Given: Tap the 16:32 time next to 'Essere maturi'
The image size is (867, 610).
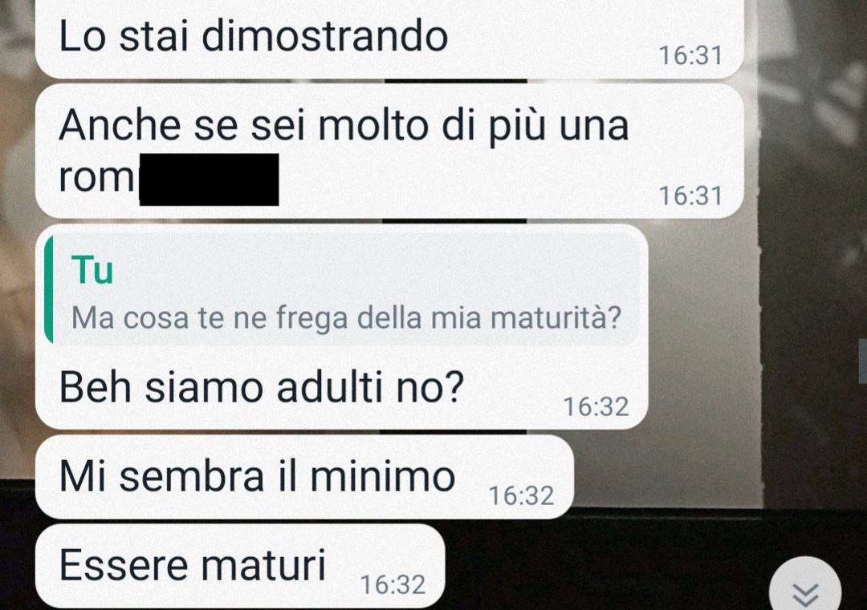Looking at the screenshot, I should pyautogui.click(x=393, y=584).
